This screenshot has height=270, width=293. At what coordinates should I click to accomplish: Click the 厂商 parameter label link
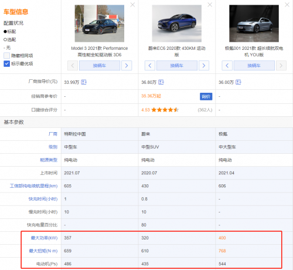[53, 134]
